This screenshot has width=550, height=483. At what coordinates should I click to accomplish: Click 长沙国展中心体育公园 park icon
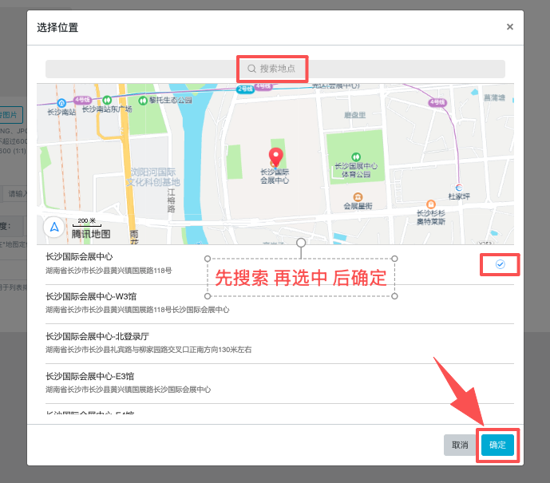356,156
